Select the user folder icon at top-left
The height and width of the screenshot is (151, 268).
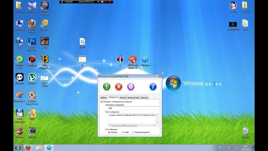(x=19, y=7)
